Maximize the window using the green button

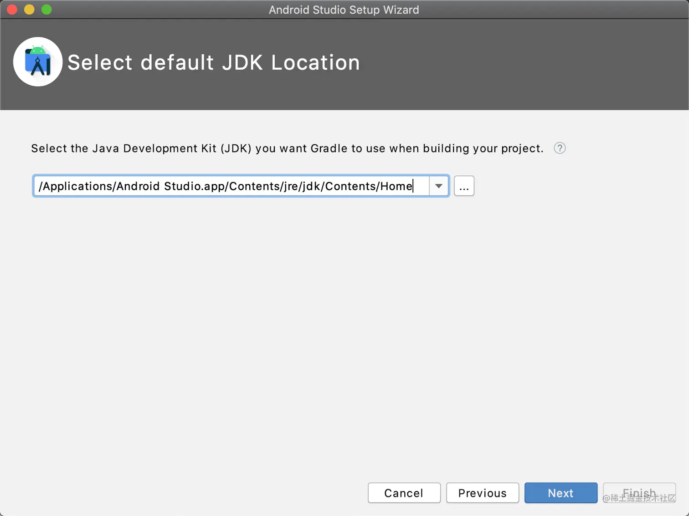(46, 10)
